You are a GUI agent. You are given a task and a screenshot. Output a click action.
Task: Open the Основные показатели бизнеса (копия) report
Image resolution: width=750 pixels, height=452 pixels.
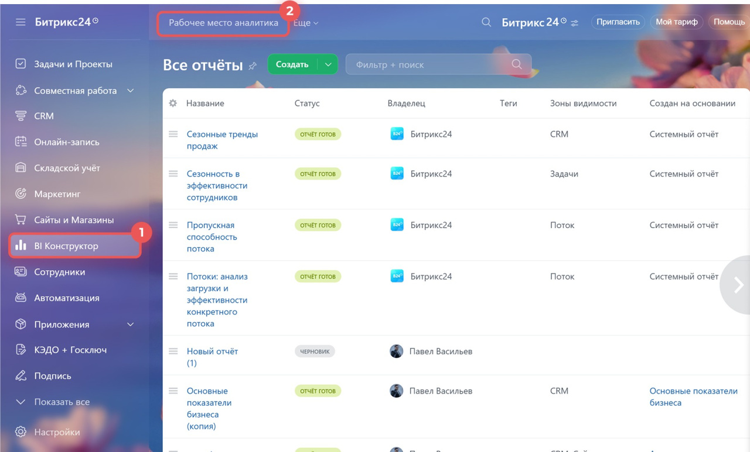(x=209, y=408)
